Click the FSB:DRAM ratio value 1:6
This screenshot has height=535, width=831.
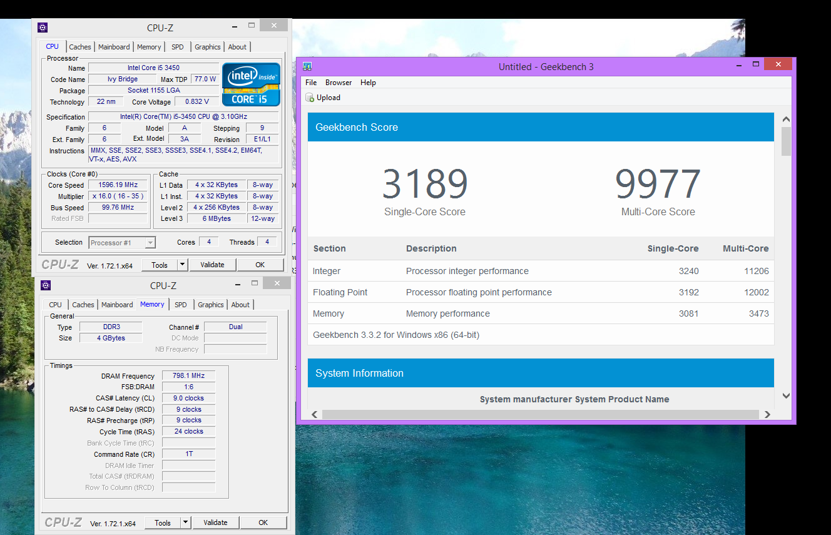188,387
